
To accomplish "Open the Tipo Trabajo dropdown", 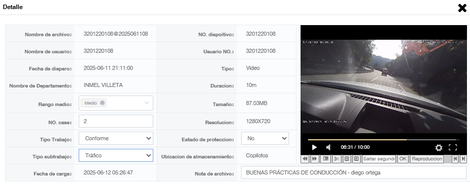I will [116, 138].
